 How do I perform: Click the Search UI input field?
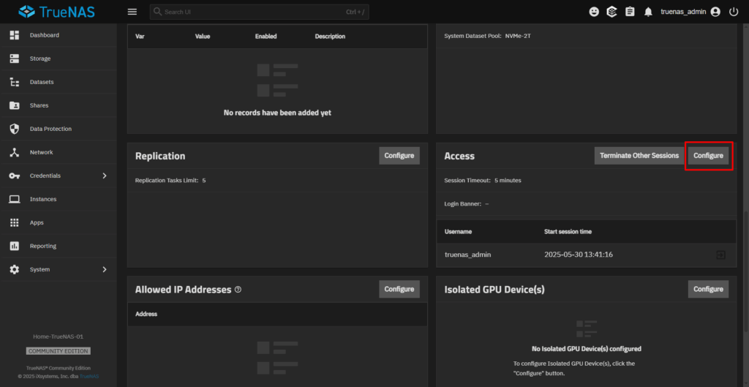pos(249,12)
